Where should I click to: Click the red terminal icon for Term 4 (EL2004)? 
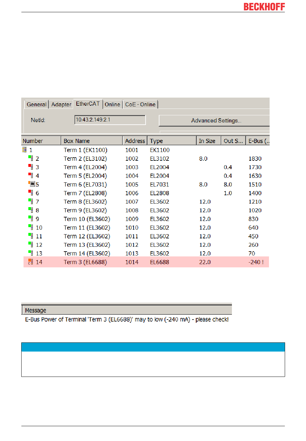pyautogui.click(x=31, y=167)
